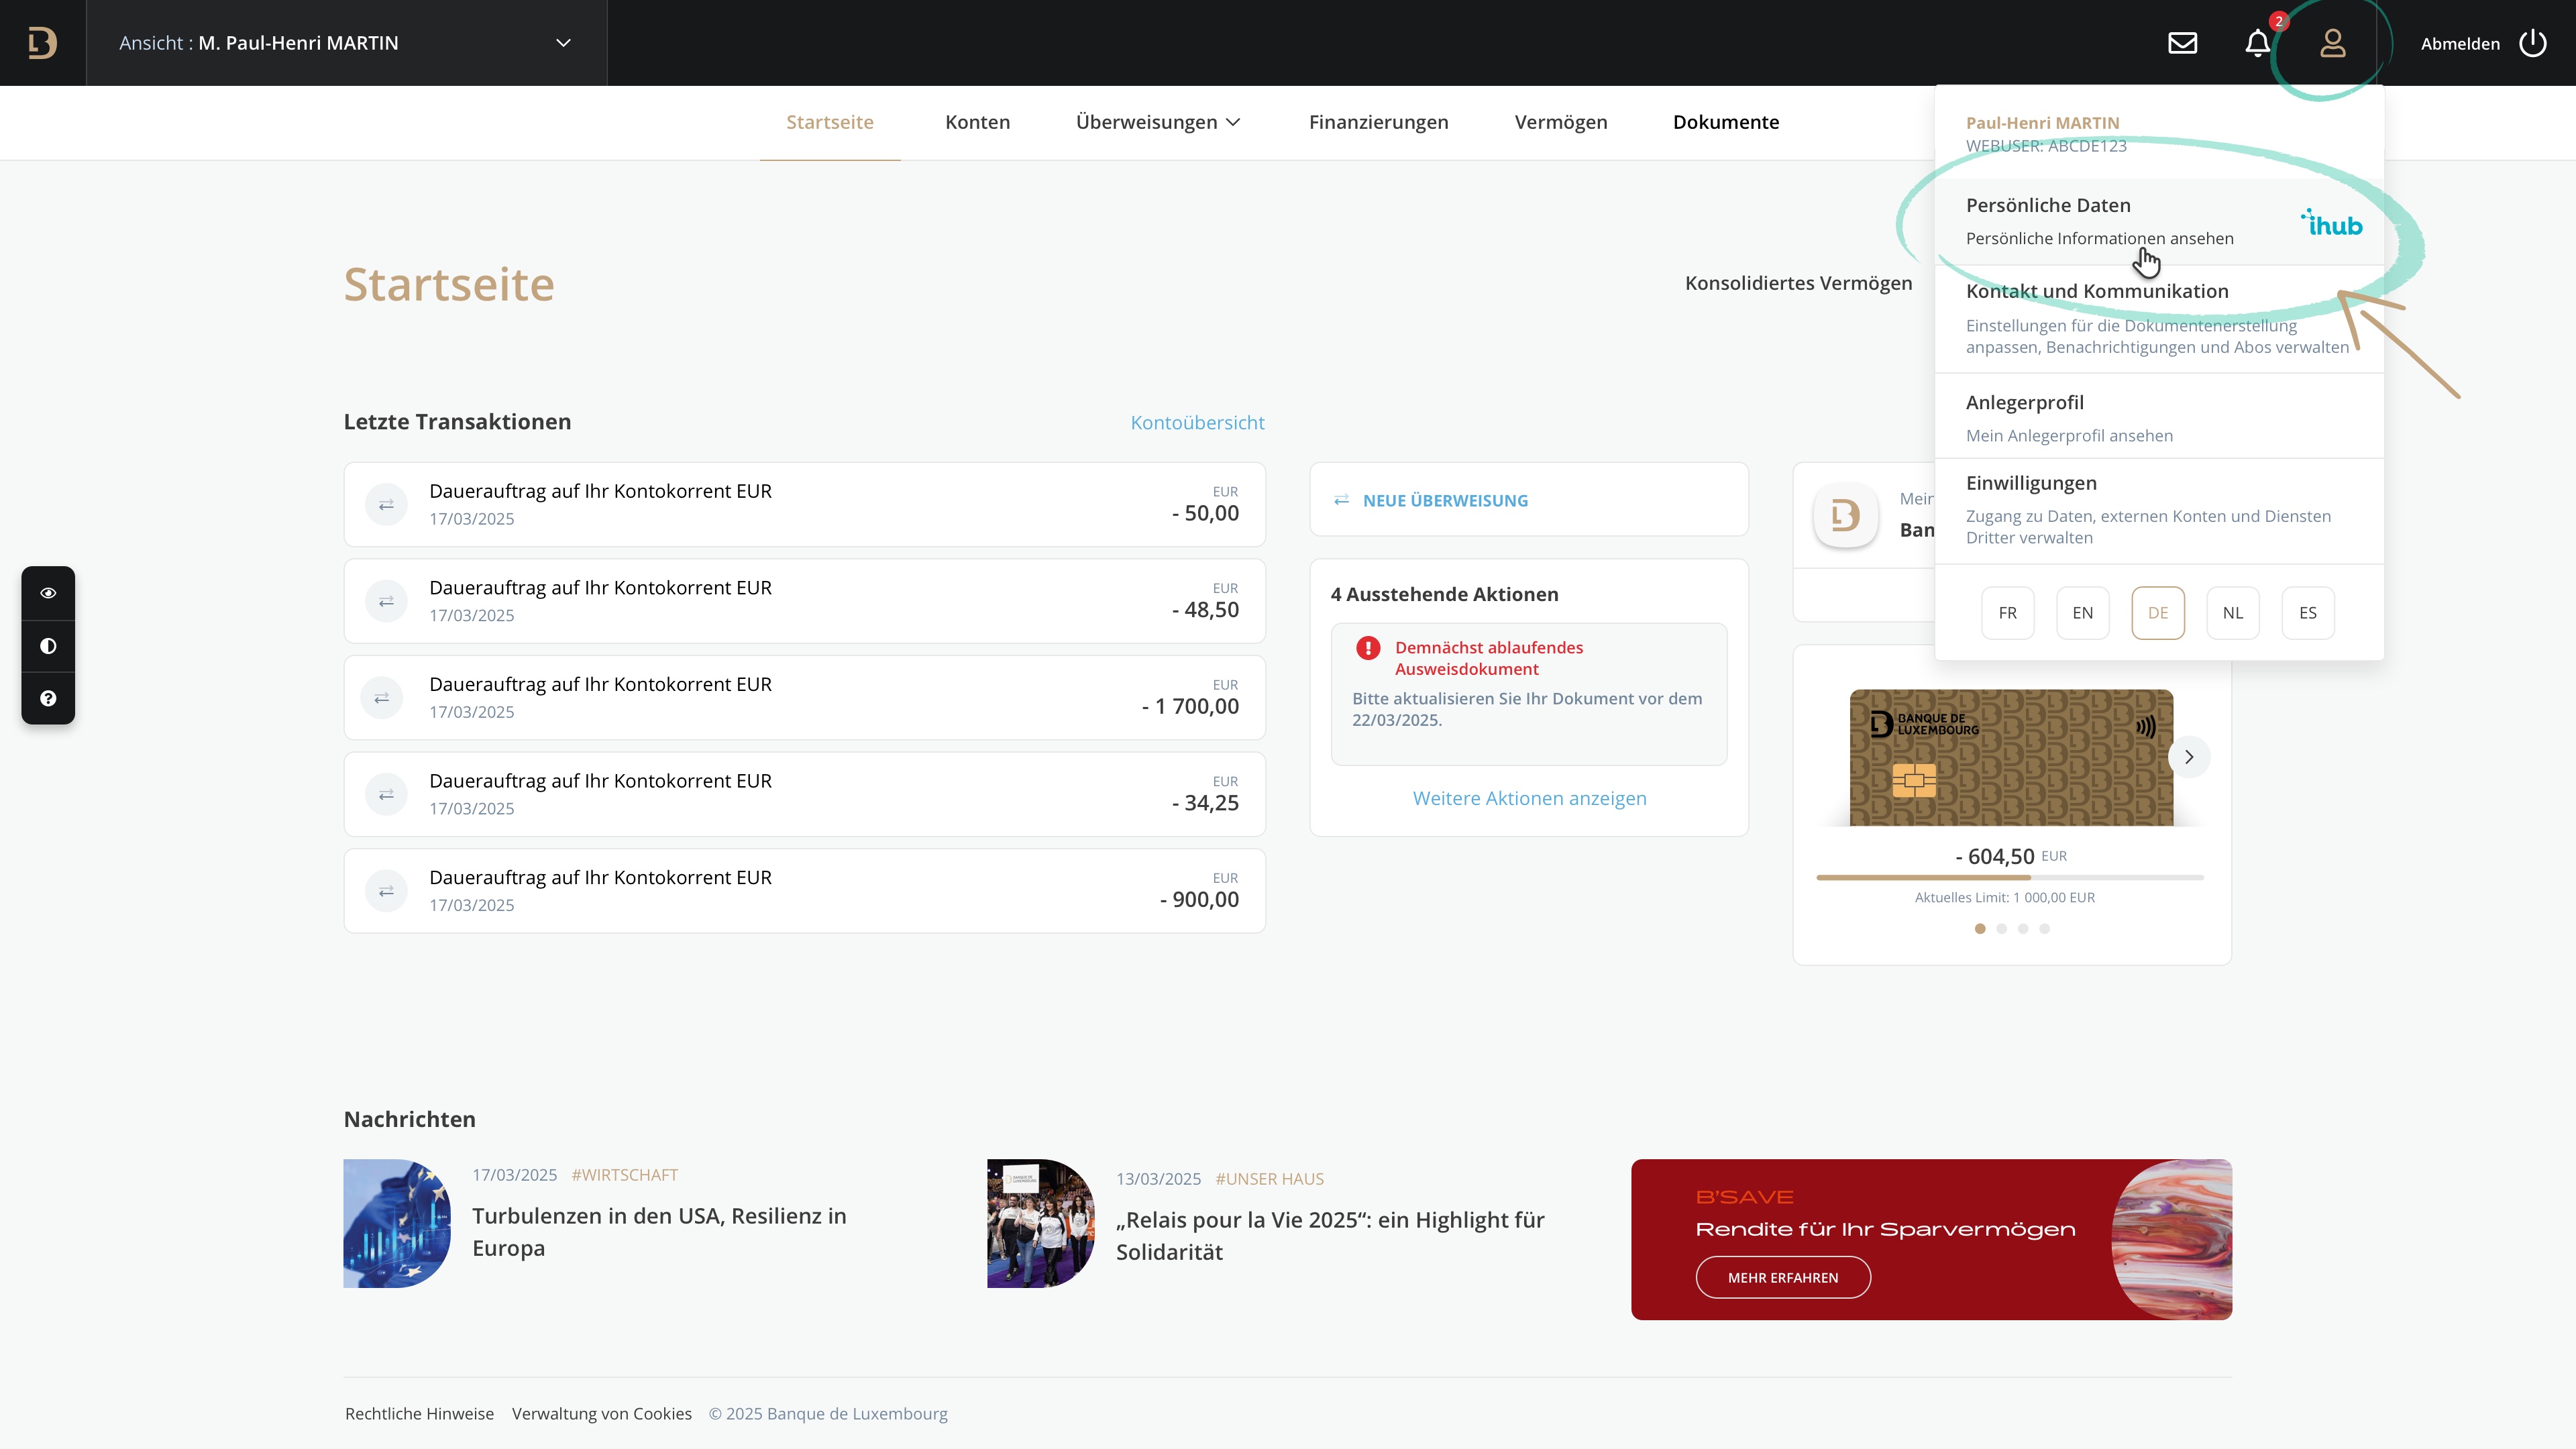Click transfer icon of the -900,00 transaction
Viewport: 2576px width, 1449px height.
click(x=386, y=891)
